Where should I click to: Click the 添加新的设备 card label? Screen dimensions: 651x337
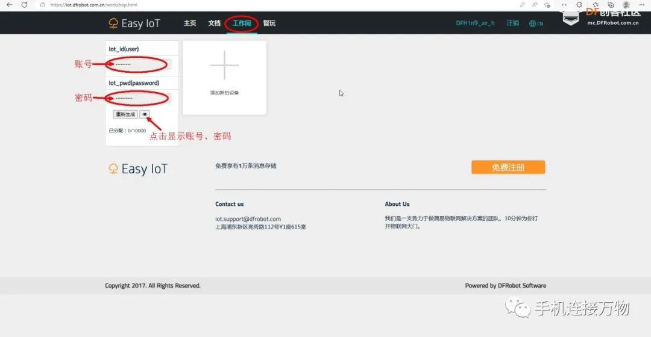(224, 93)
